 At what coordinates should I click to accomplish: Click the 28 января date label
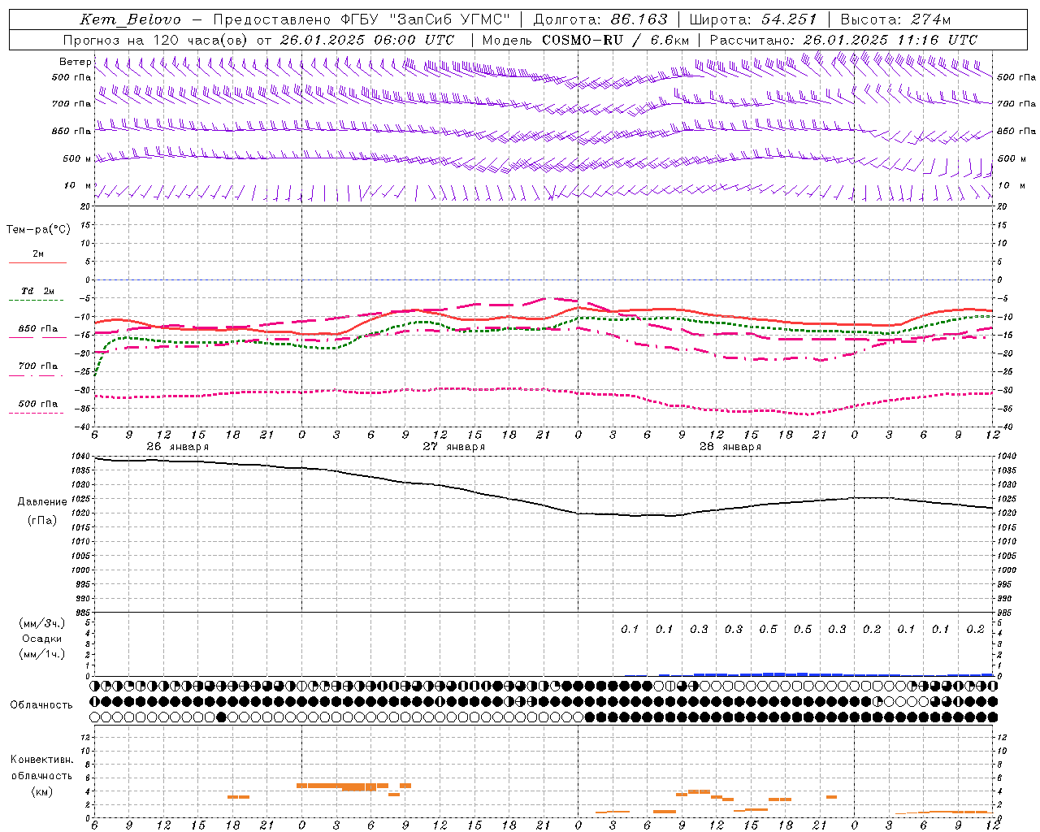pyautogui.click(x=730, y=447)
